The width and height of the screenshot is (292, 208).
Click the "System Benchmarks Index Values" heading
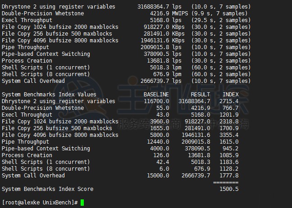click(x=49, y=95)
